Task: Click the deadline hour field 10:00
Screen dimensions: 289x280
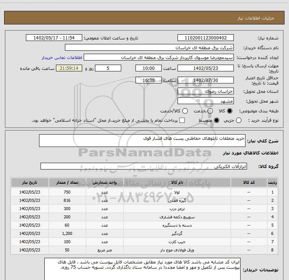Action: (149, 68)
